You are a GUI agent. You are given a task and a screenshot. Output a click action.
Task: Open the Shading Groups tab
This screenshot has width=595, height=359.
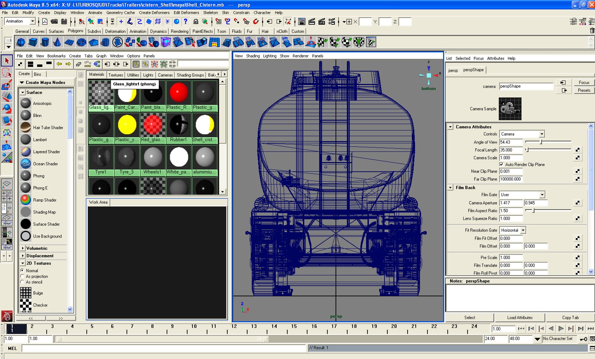pos(190,75)
